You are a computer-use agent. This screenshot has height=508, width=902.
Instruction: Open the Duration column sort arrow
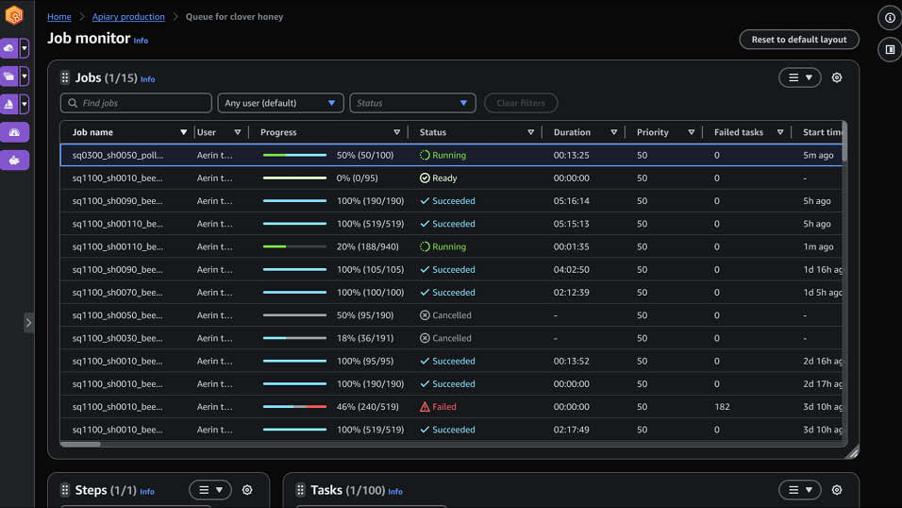[614, 132]
